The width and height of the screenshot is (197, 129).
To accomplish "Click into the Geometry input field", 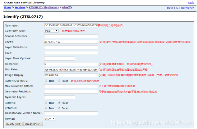I will point(71,26).
